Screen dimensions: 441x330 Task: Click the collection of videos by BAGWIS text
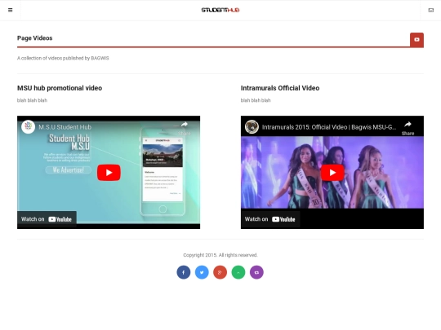click(x=63, y=58)
